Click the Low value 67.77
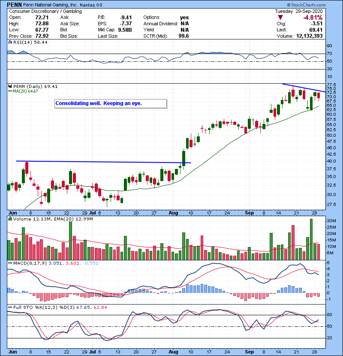Image resolution: width=343 pixels, height=356 pixels. point(42,30)
